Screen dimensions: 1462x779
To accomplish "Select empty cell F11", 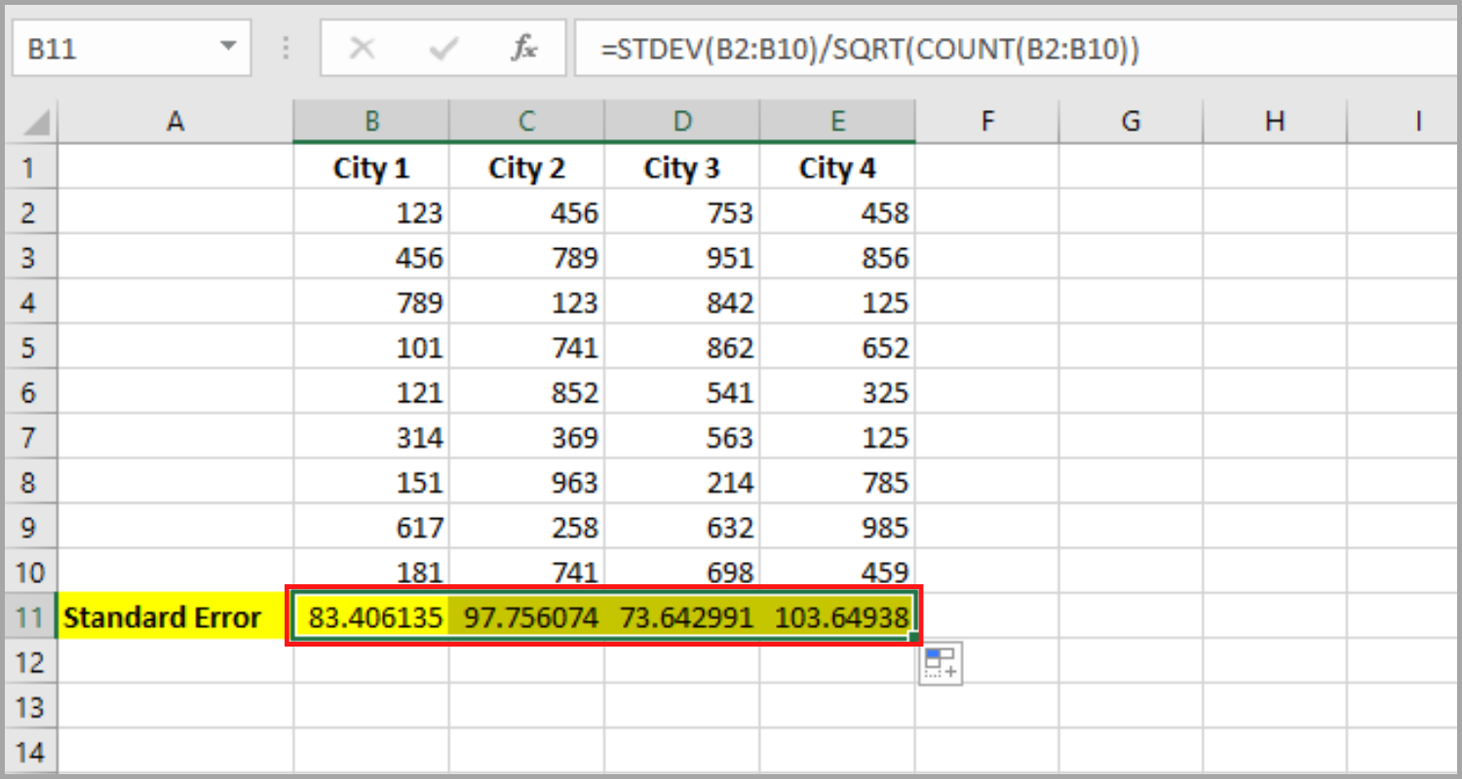I will click(x=987, y=616).
